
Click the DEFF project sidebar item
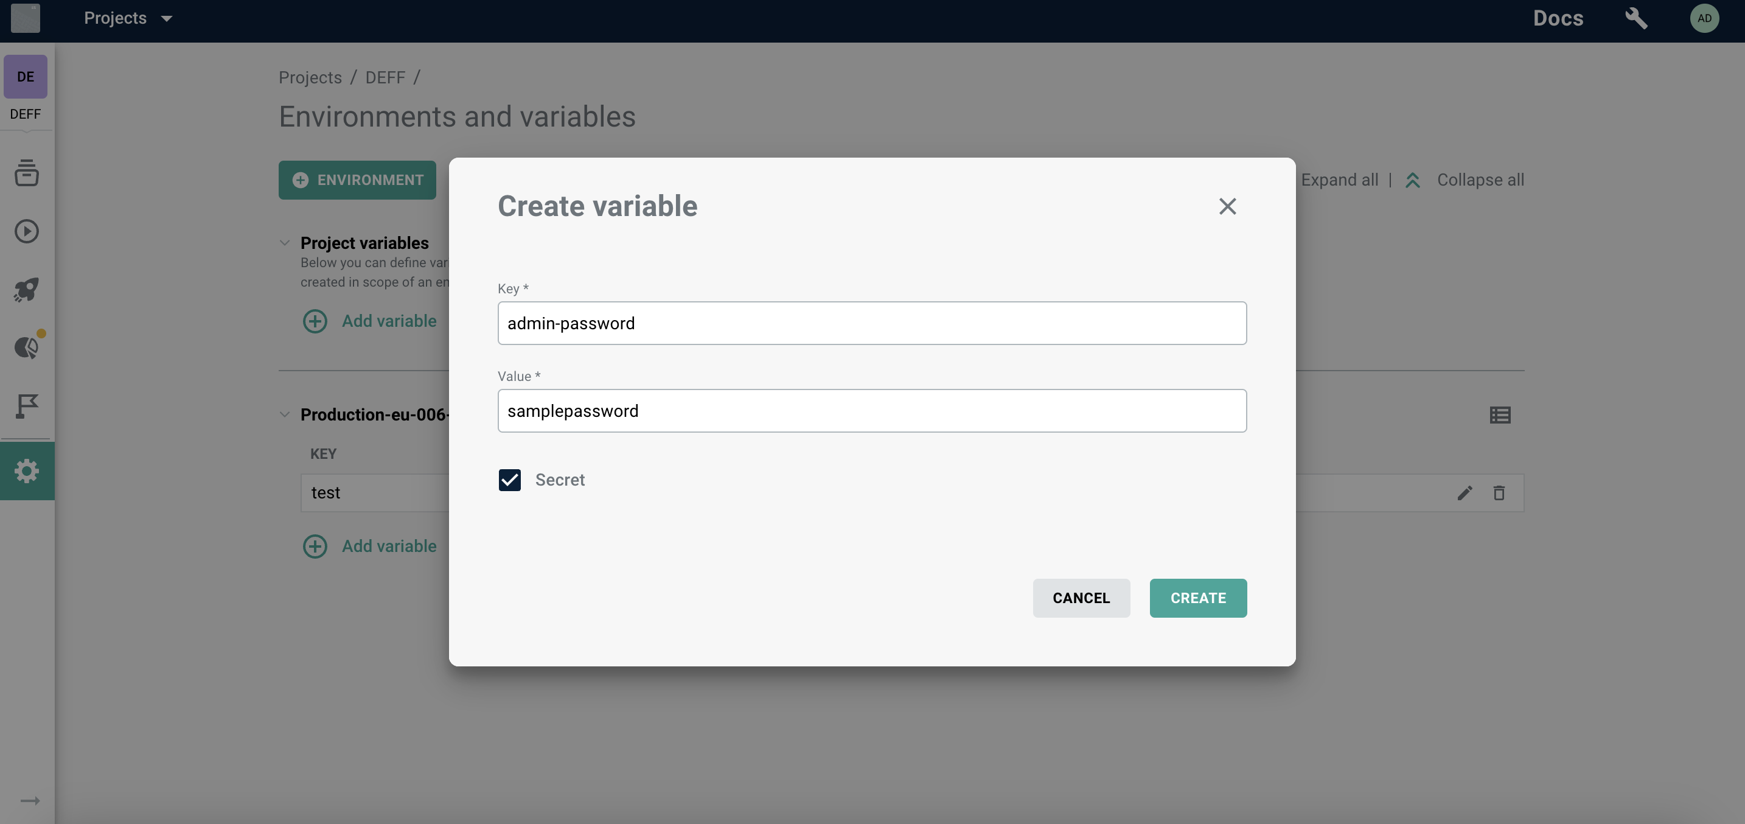pos(24,88)
